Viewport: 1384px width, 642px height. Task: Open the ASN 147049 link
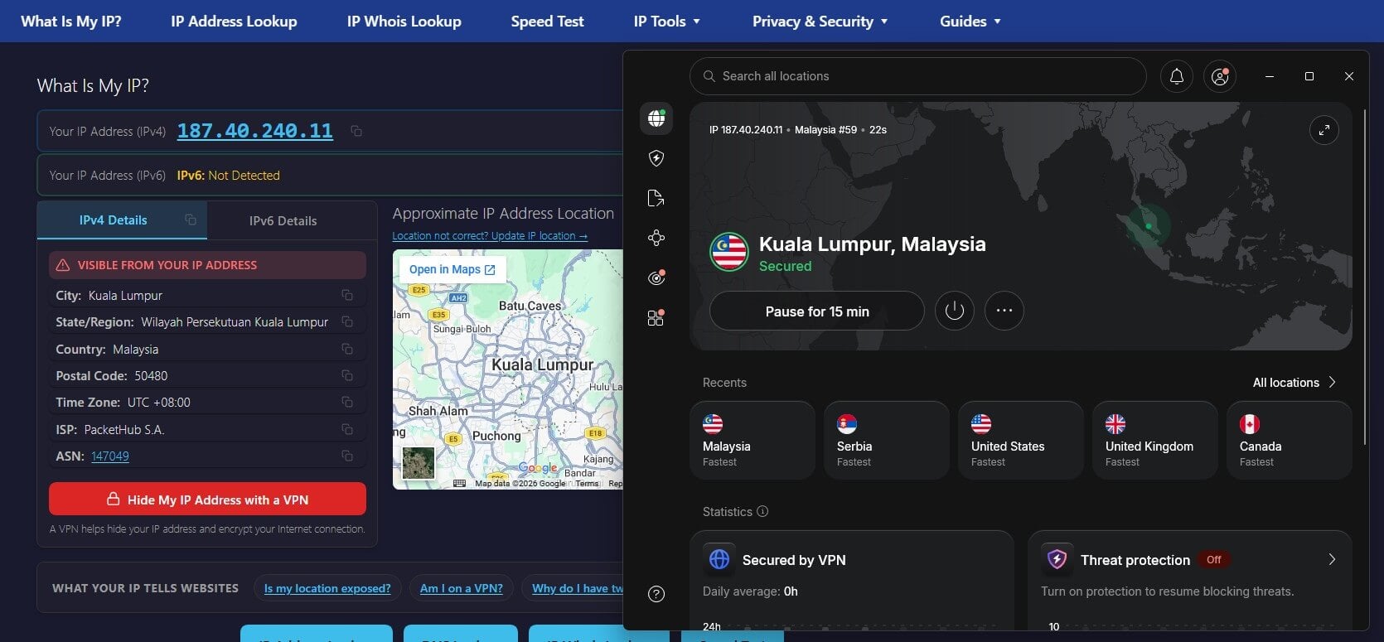click(110, 456)
